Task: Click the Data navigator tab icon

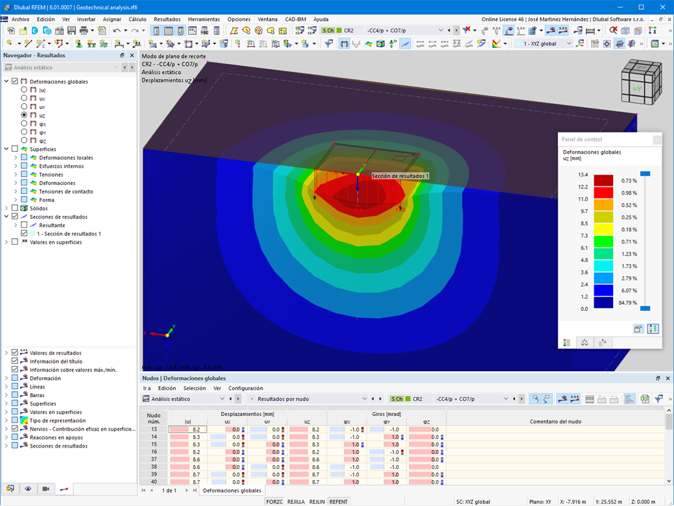Action: [x=10, y=488]
